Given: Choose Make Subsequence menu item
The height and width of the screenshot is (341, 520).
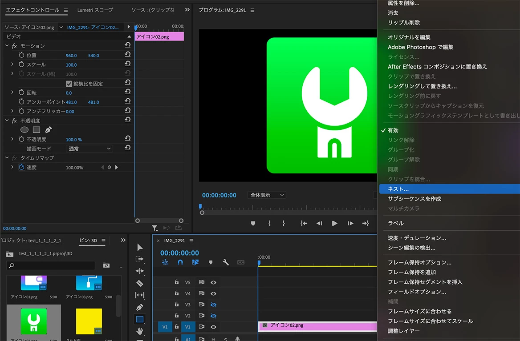Looking at the screenshot, I should click(414, 199).
